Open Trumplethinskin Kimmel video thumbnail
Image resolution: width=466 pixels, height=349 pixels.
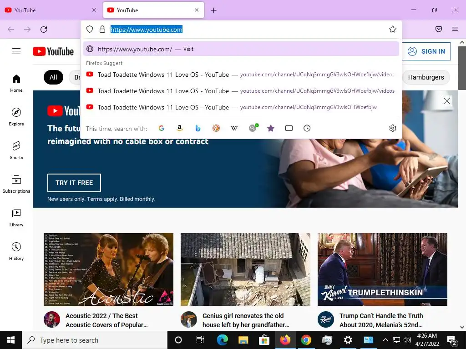[x=382, y=269]
